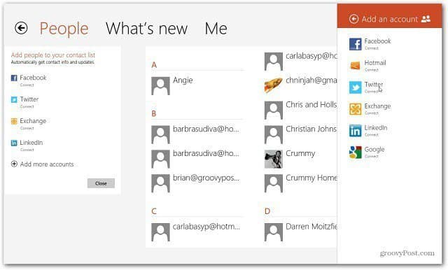Select LinkedIn icon in Add an account panel
This screenshot has height=270, width=448.
click(x=356, y=131)
